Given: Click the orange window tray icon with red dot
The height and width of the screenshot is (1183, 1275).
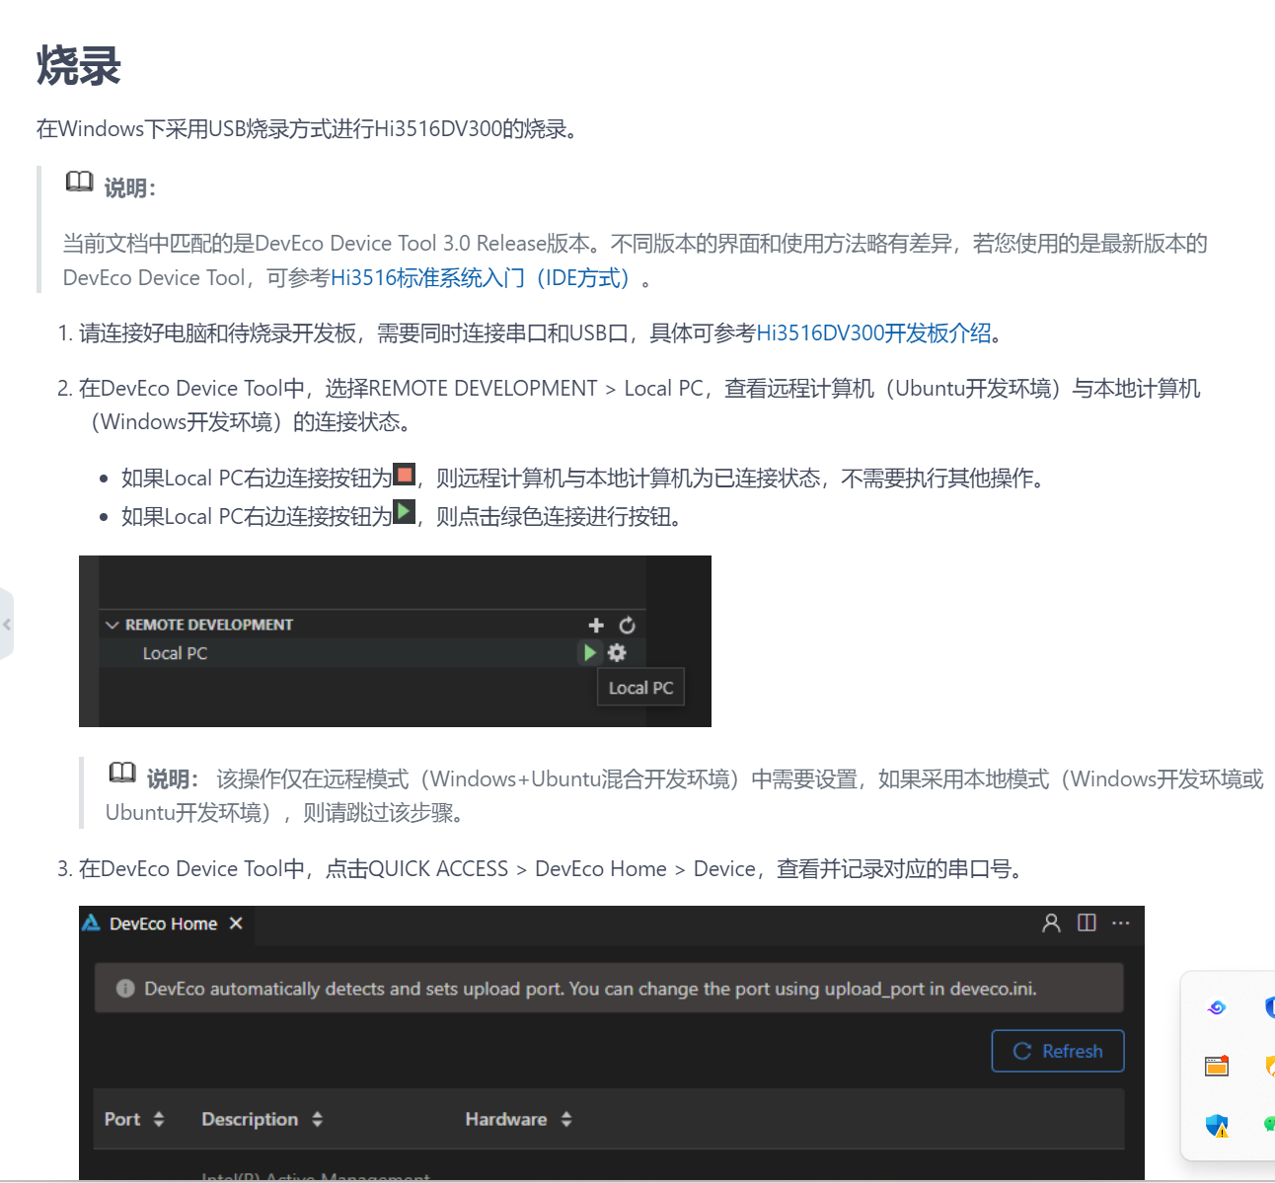Looking at the screenshot, I should (x=1217, y=1066).
